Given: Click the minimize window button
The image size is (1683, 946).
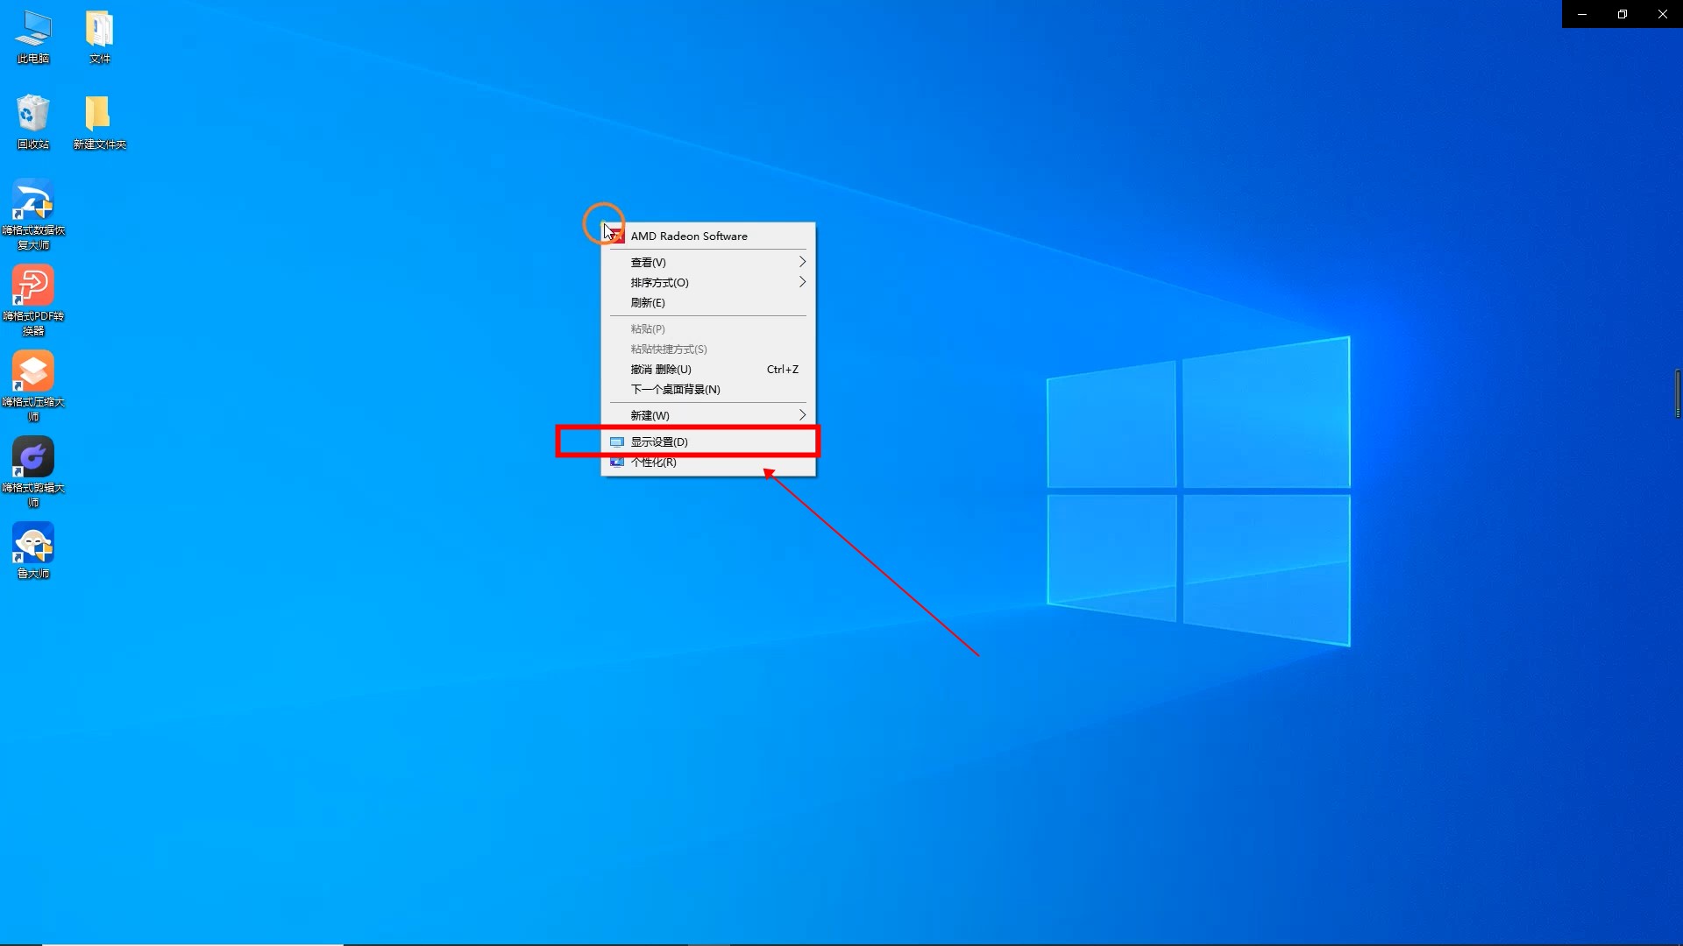Looking at the screenshot, I should point(1582,14).
